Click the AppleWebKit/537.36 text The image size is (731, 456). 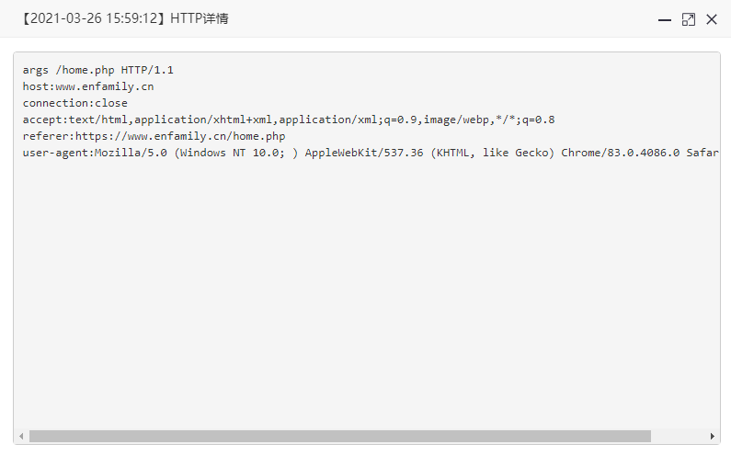pos(364,153)
